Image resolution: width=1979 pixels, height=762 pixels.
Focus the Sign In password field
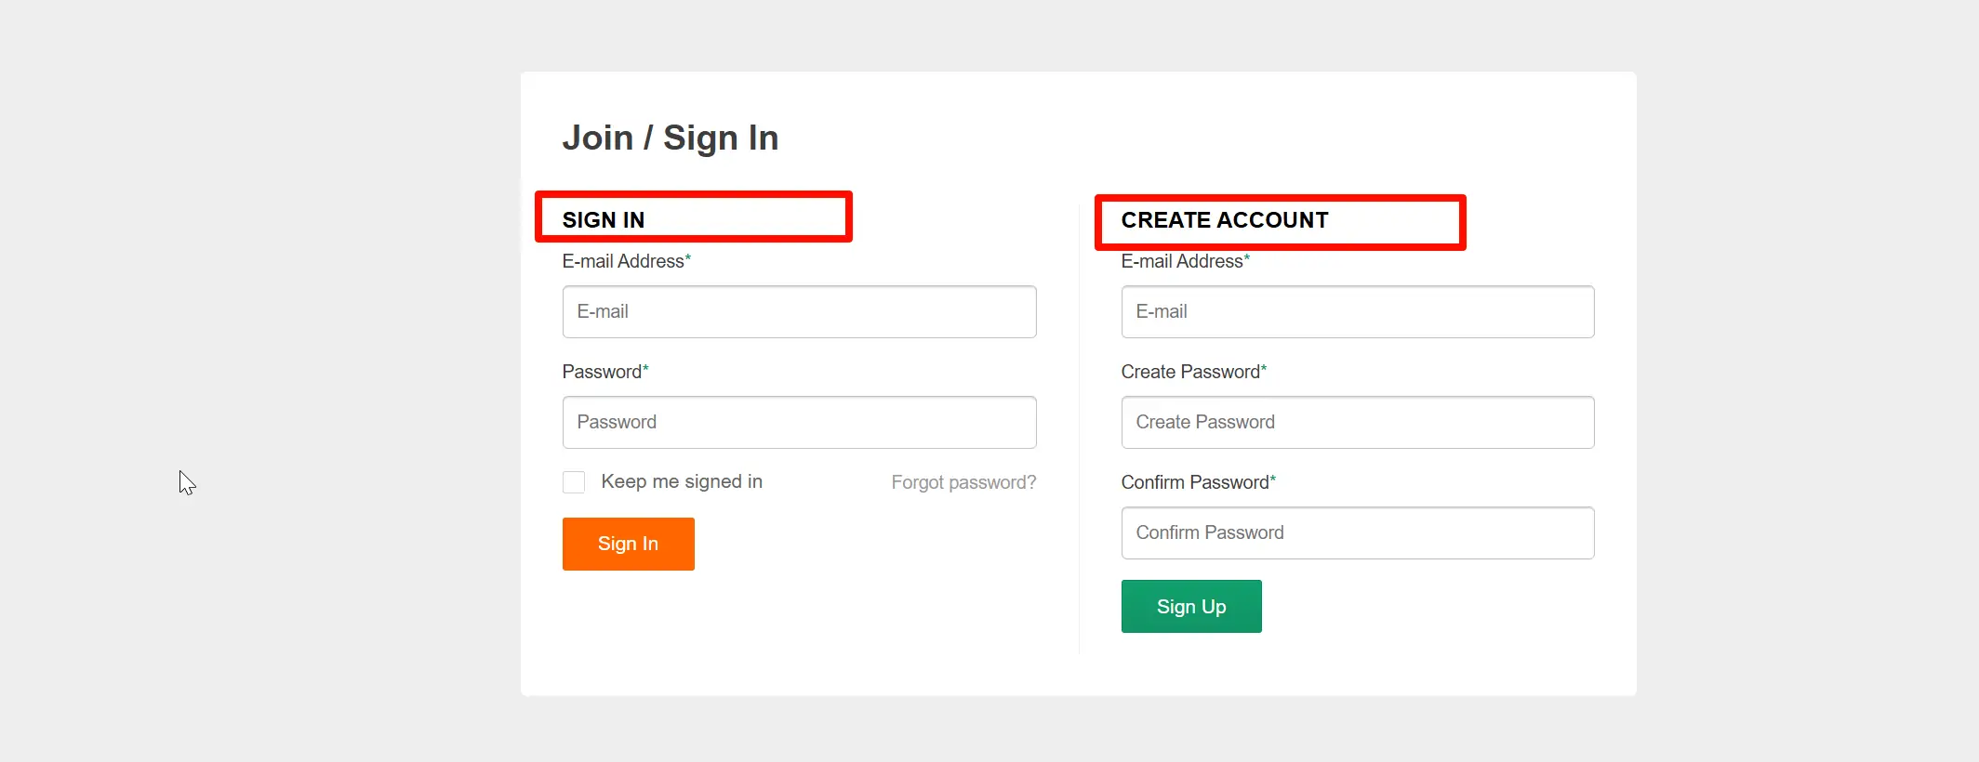(799, 422)
